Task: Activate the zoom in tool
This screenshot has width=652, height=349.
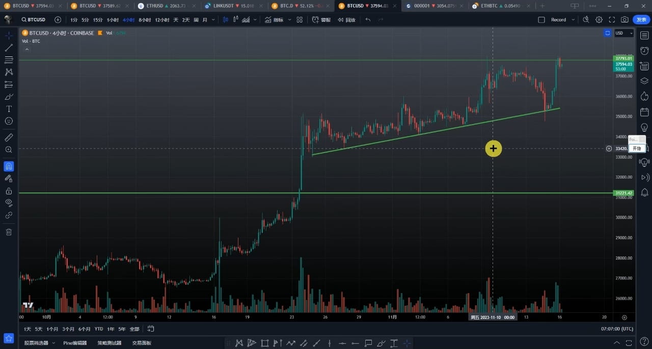Action: pos(9,150)
